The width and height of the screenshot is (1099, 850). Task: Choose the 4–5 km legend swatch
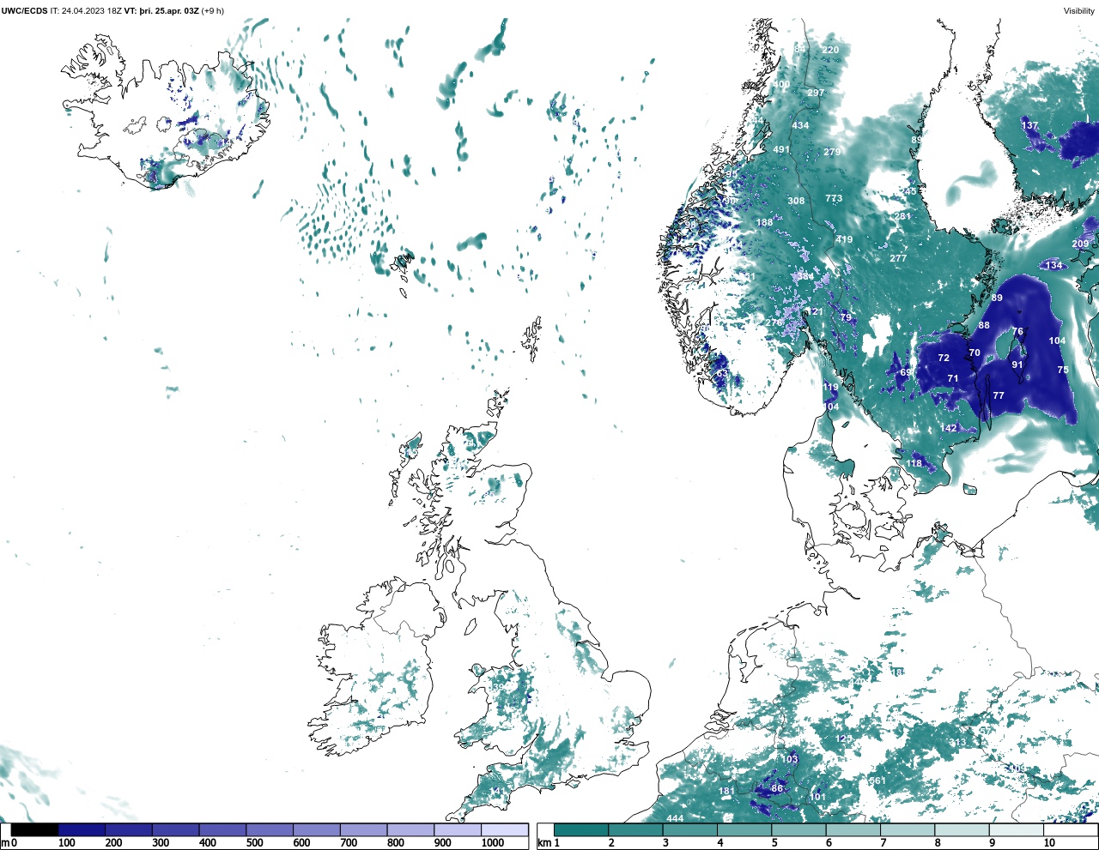click(744, 830)
